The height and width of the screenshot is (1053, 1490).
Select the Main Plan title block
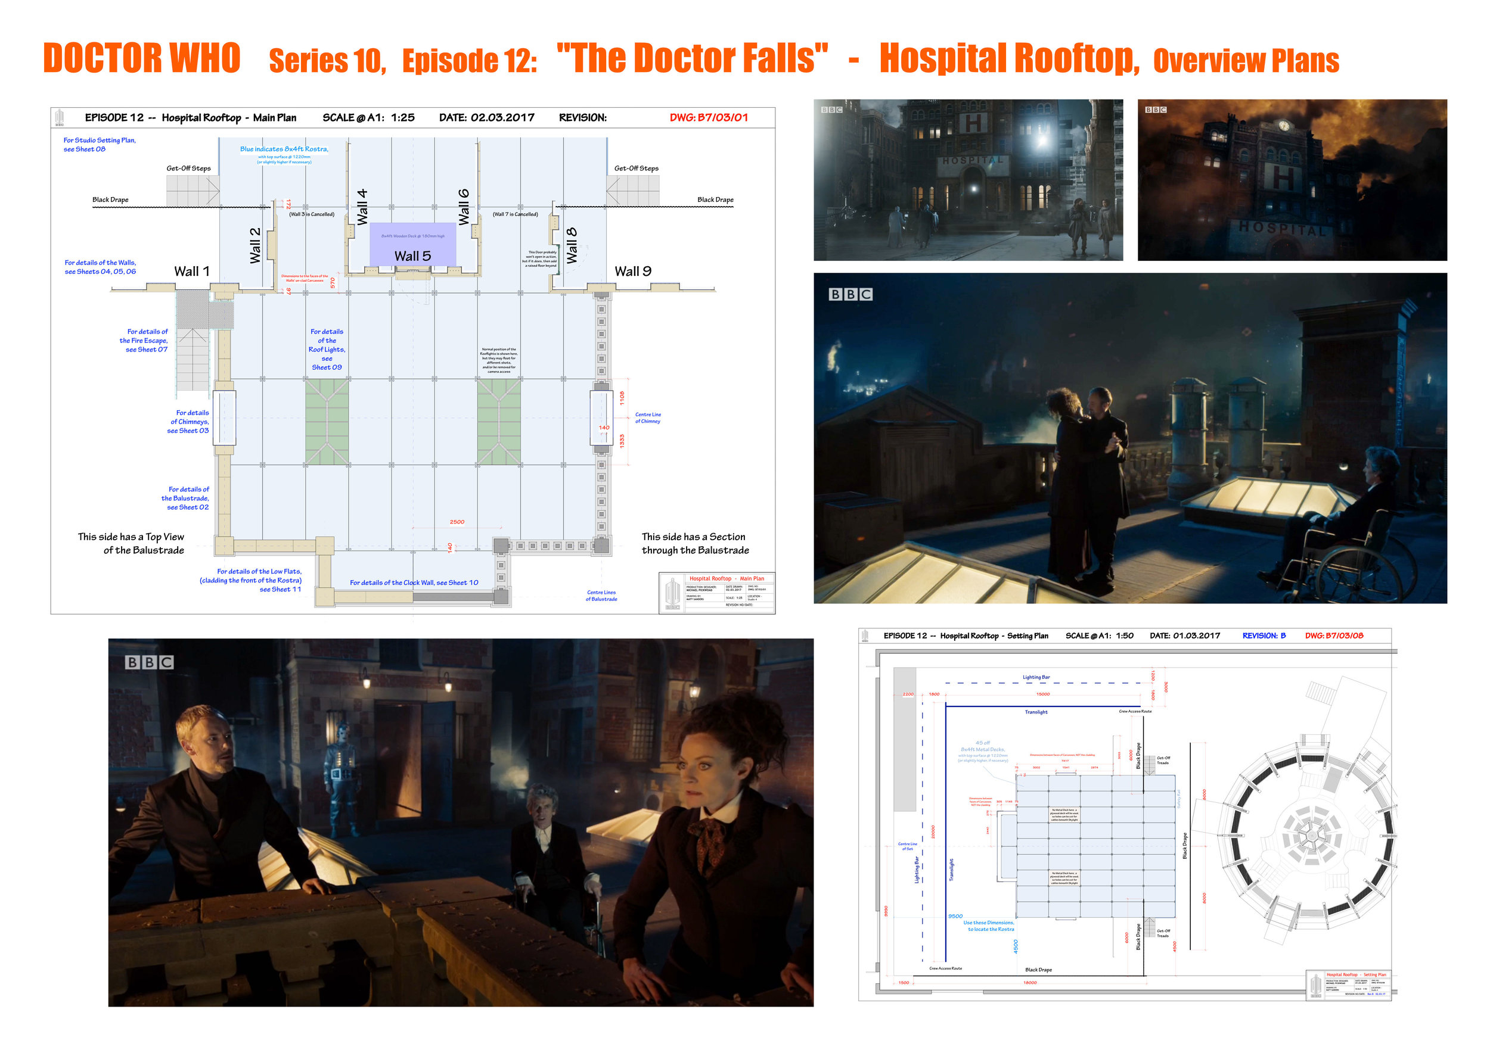pos(716,592)
